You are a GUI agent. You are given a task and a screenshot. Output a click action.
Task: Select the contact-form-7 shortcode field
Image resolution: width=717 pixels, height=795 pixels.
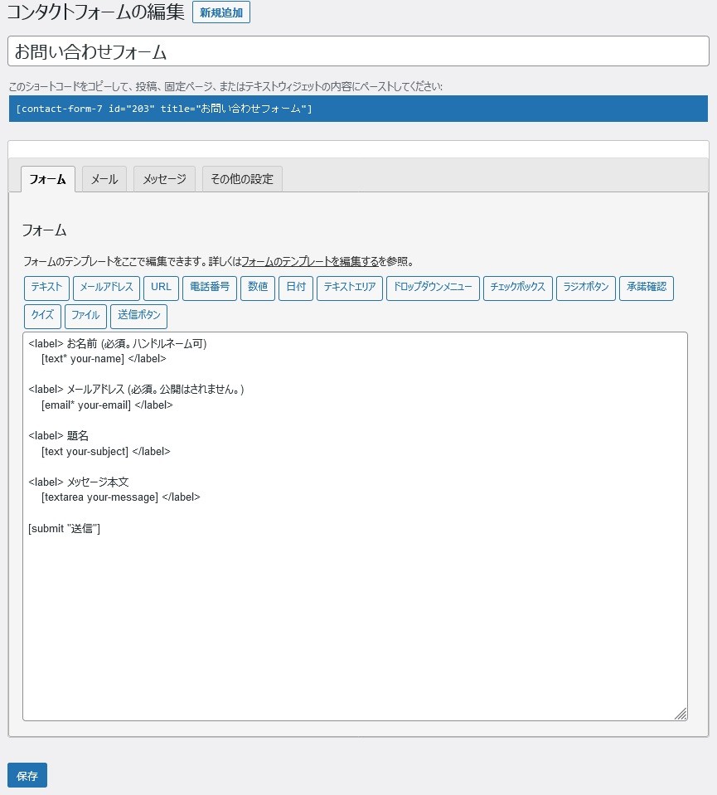coord(358,109)
